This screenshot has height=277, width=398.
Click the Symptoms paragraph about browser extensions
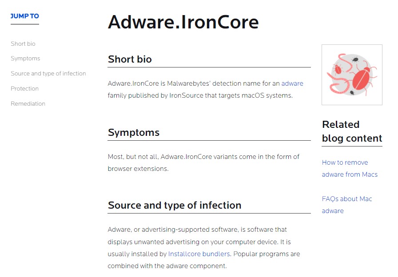203,162
